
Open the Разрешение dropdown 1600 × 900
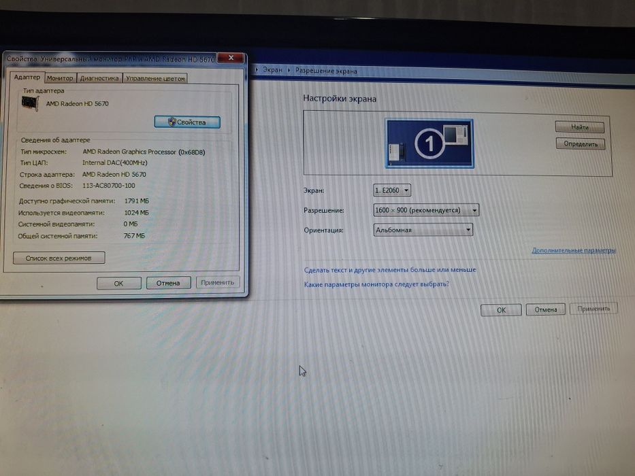(426, 210)
